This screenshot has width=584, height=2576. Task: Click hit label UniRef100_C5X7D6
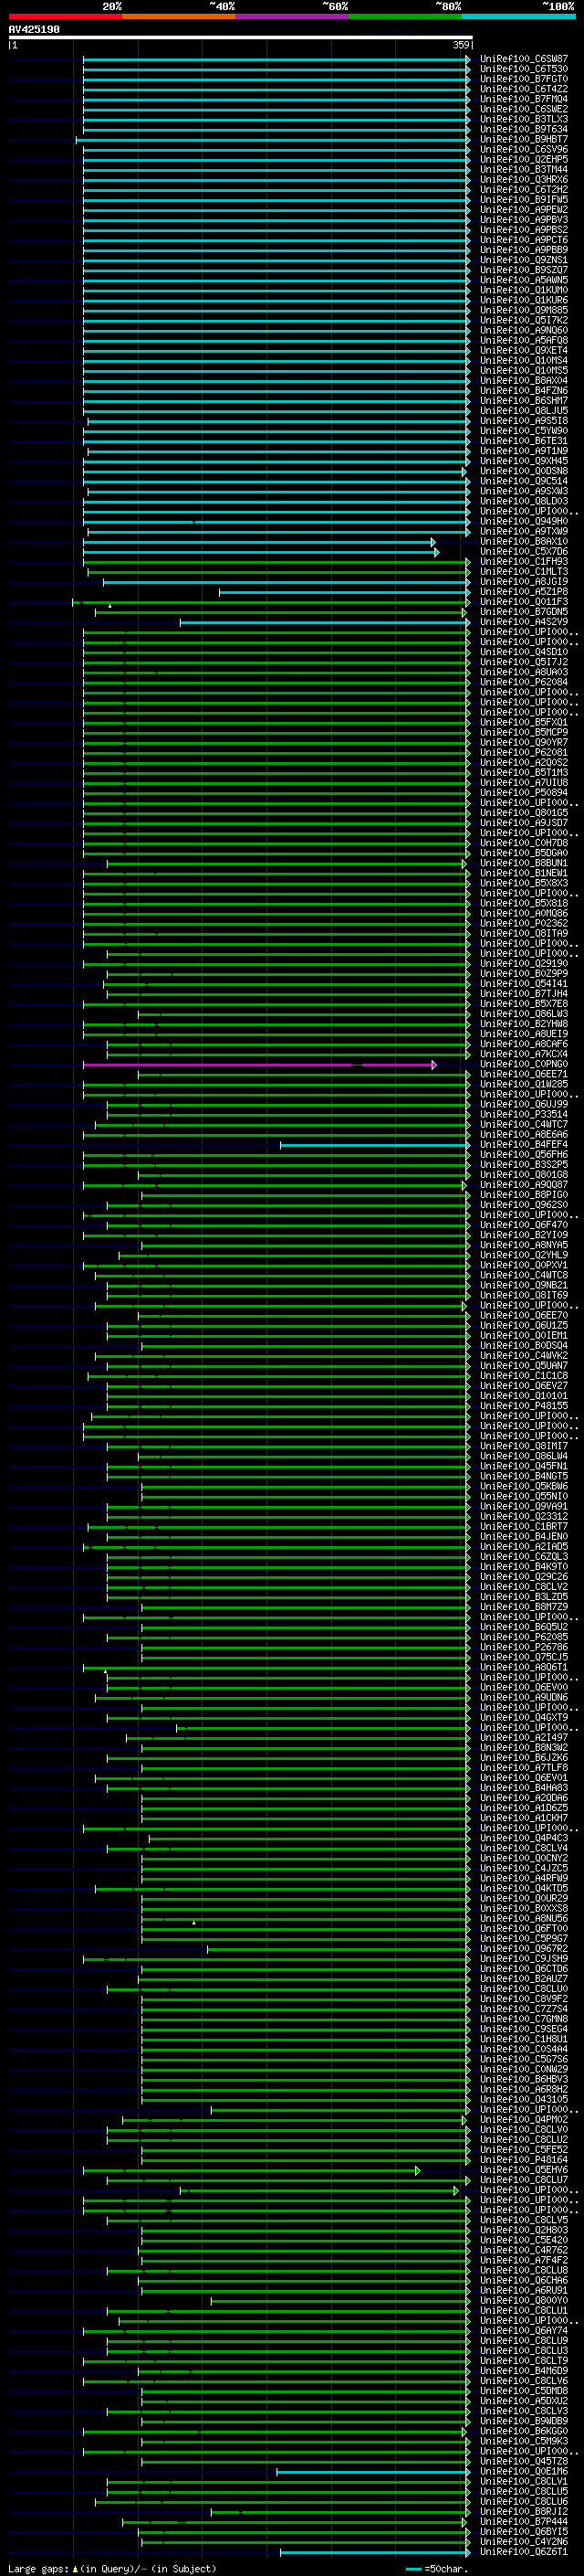point(523,552)
